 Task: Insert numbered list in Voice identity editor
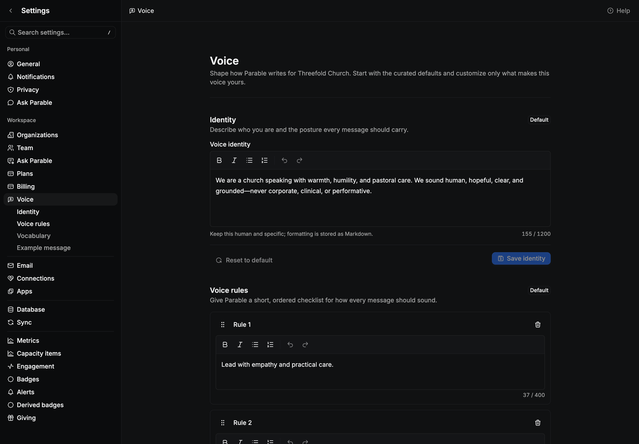tap(264, 160)
